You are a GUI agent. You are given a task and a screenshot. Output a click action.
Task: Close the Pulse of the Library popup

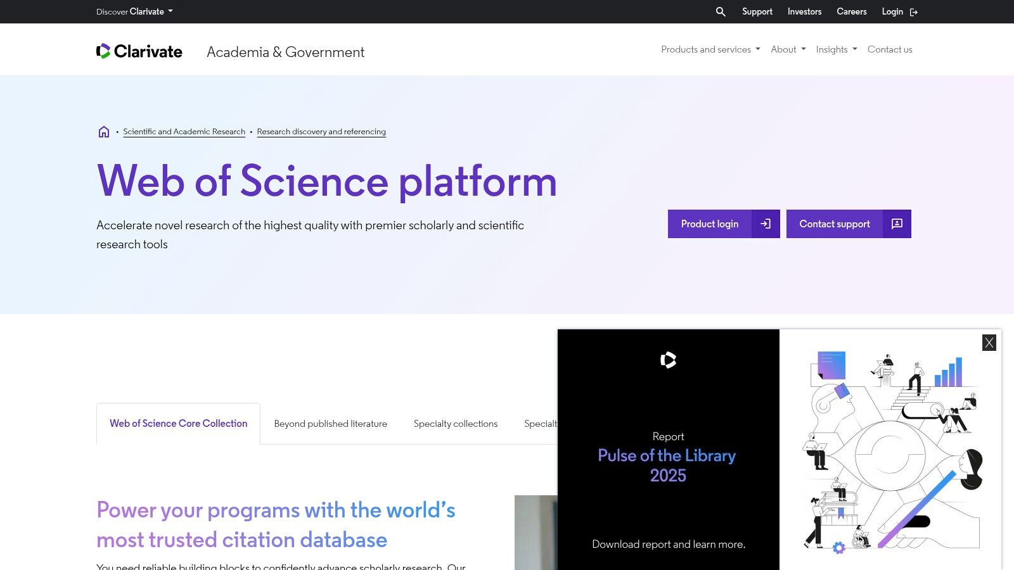[x=989, y=343]
